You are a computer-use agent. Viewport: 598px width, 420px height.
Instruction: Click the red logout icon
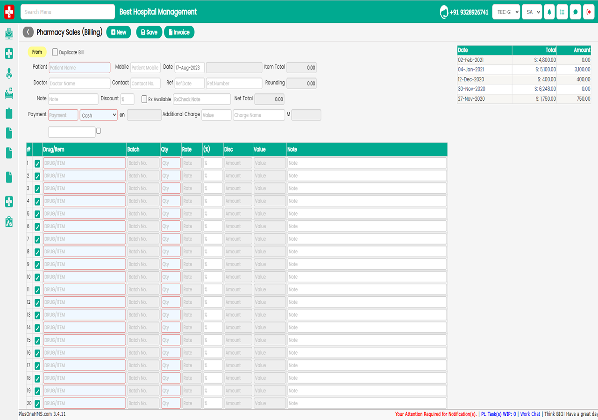[589, 12]
